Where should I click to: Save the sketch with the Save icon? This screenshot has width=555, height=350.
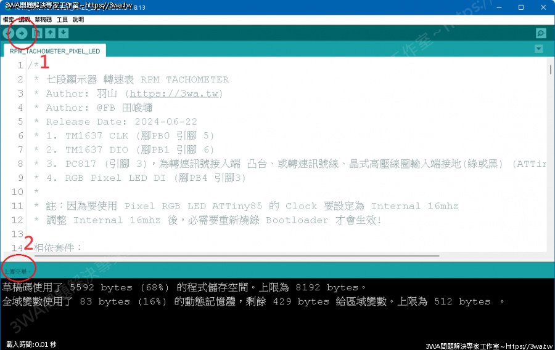pyautogui.click(x=64, y=33)
